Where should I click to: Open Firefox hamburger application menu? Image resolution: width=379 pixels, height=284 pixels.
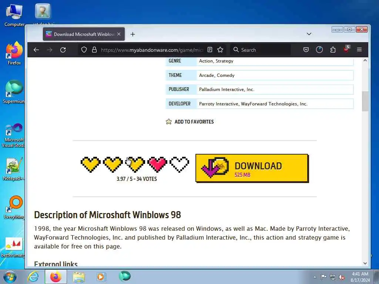tap(359, 50)
